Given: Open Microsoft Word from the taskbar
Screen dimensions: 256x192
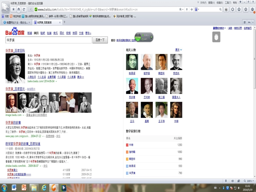Looking at the screenshot, I should (14, 188).
